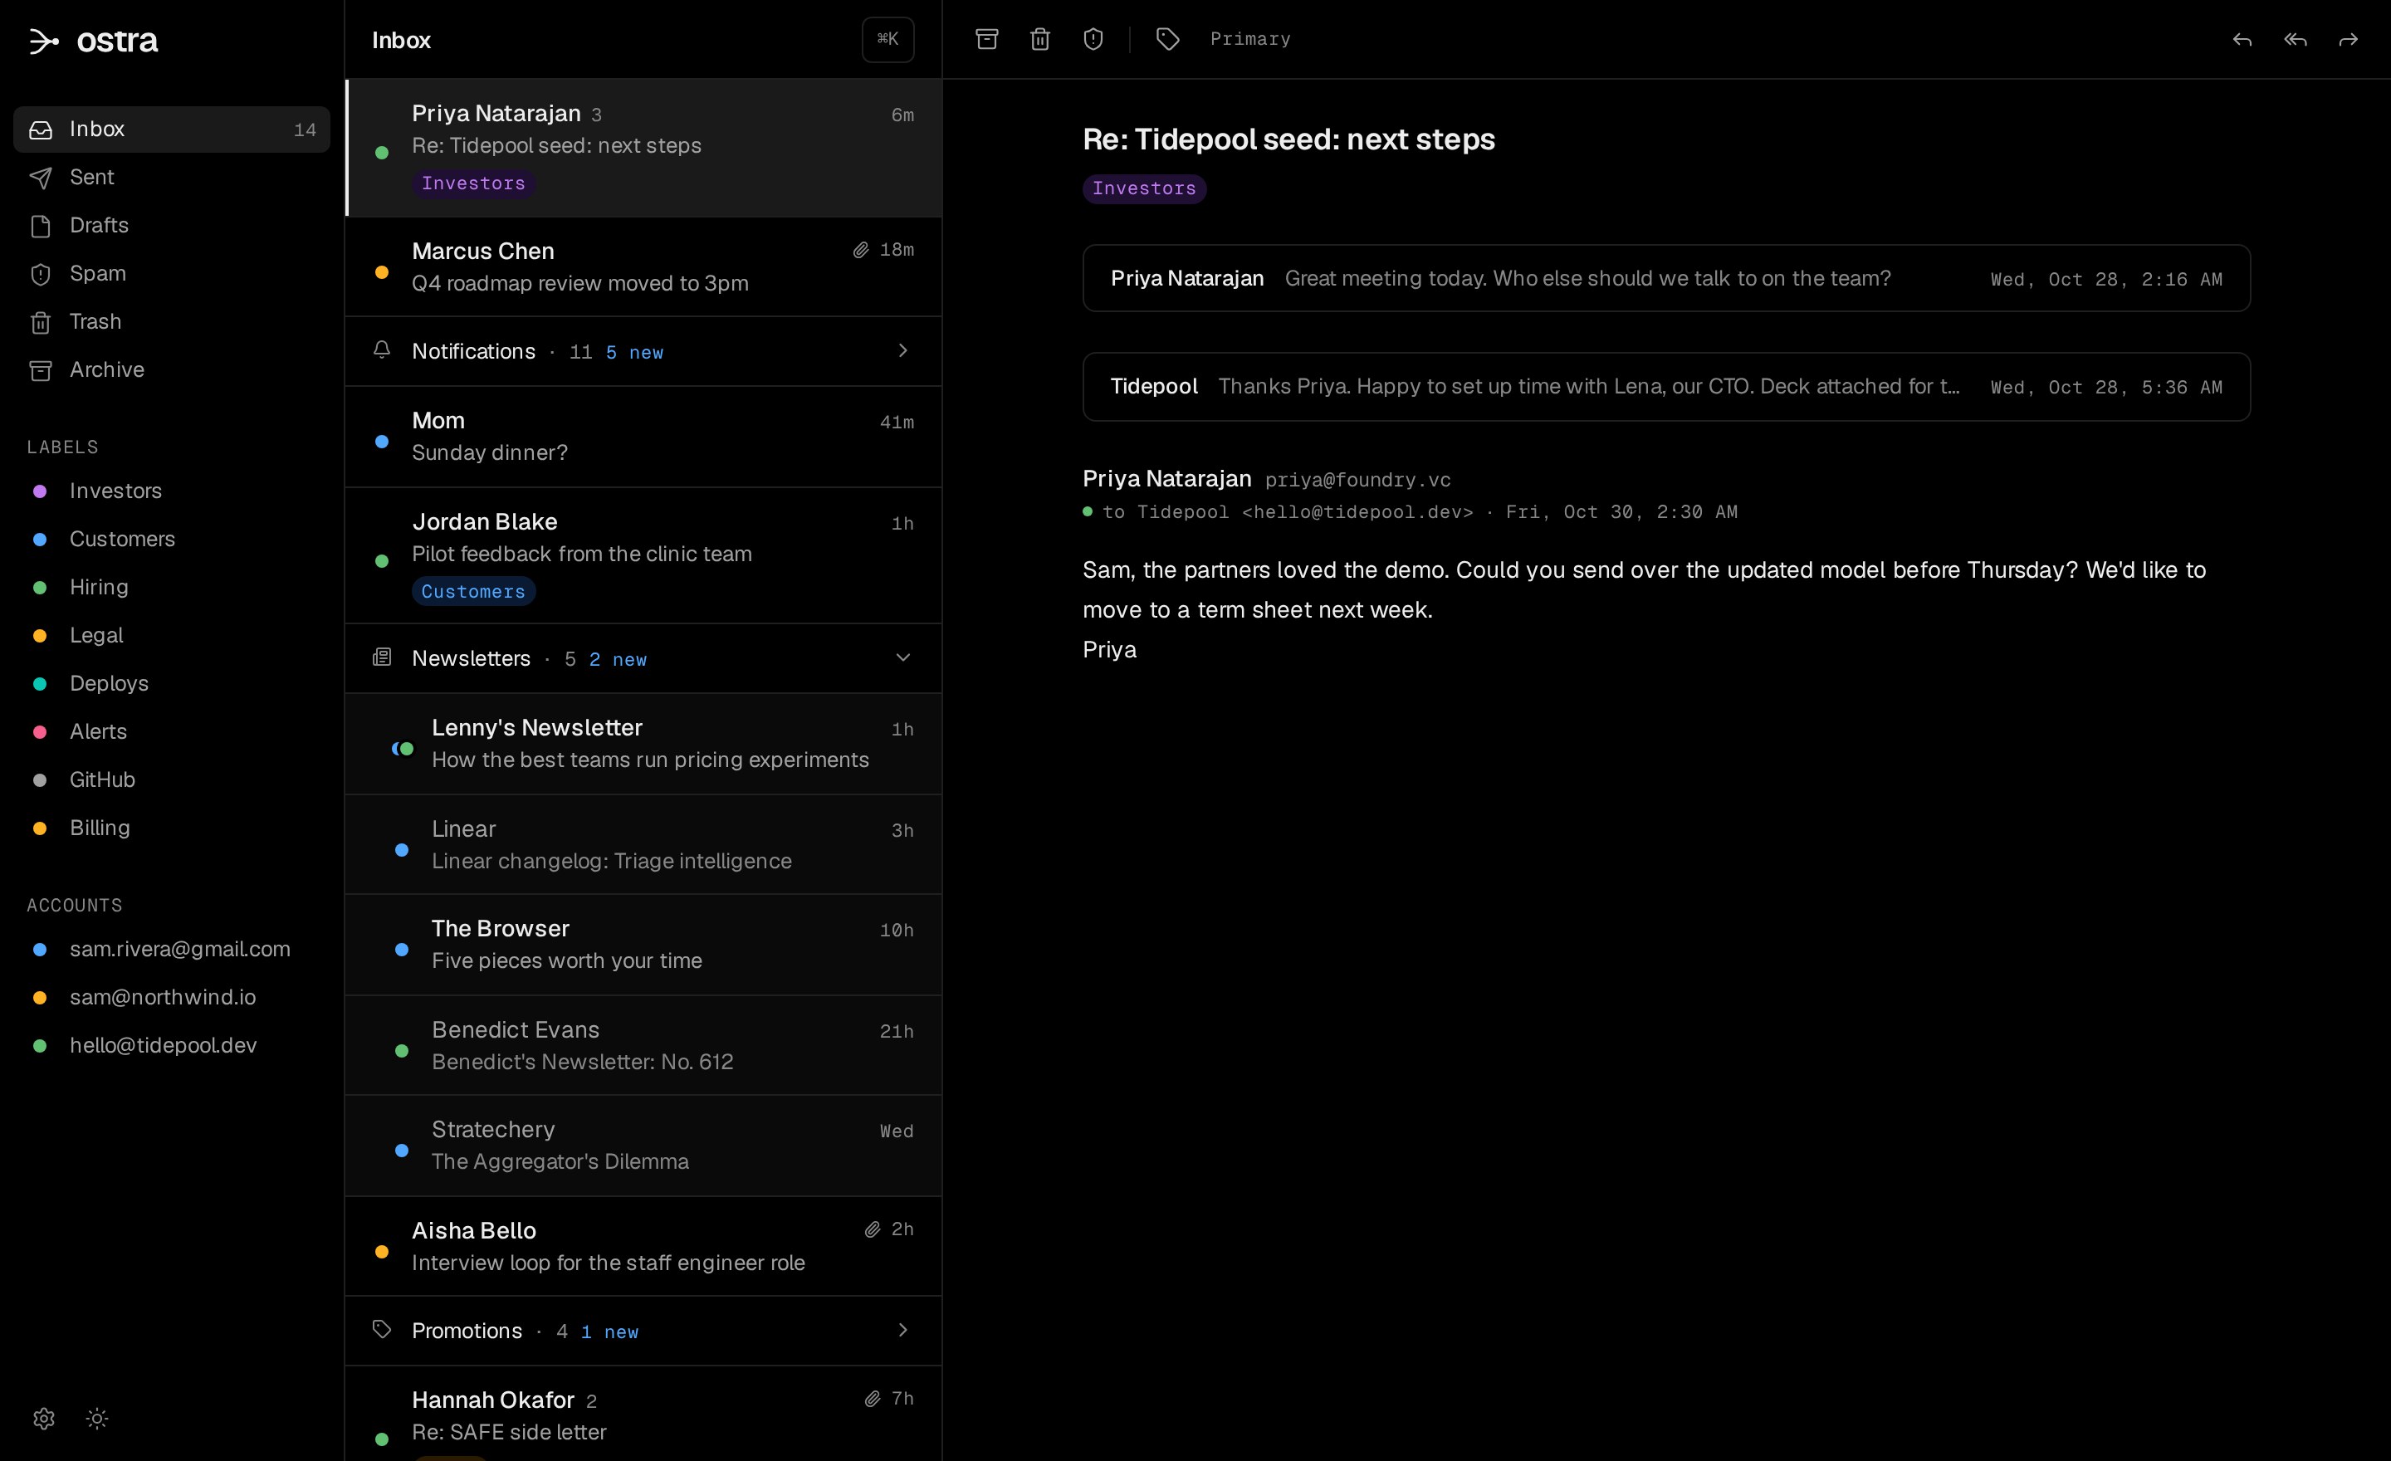Switch to the sam@northwind.io account

(172, 997)
